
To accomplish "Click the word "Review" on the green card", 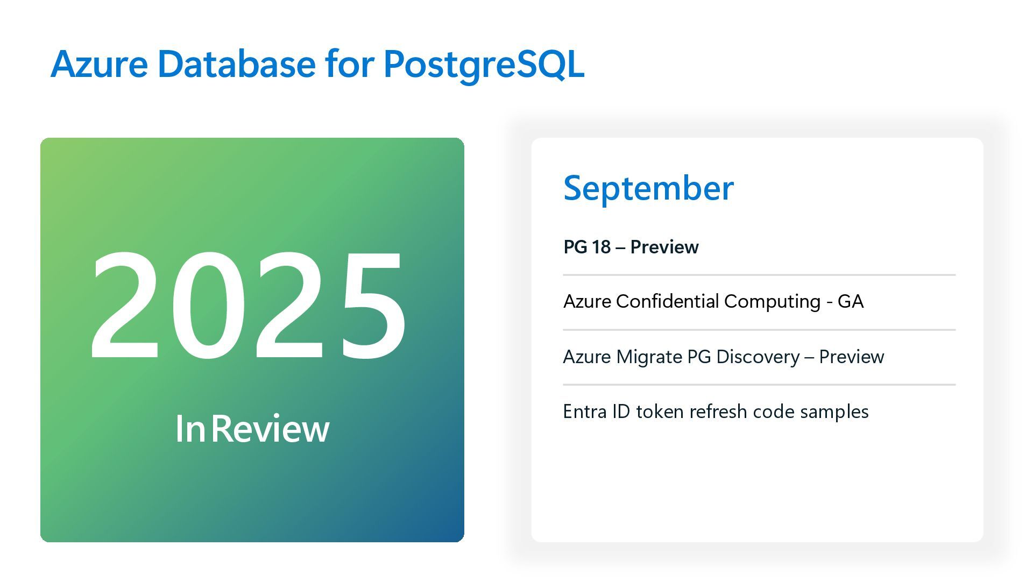I will (x=270, y=429).
